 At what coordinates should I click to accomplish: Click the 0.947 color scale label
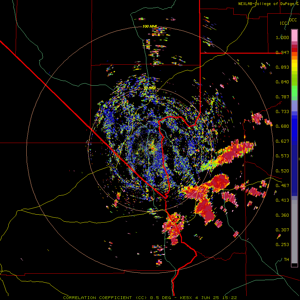(x=282, y=52)
